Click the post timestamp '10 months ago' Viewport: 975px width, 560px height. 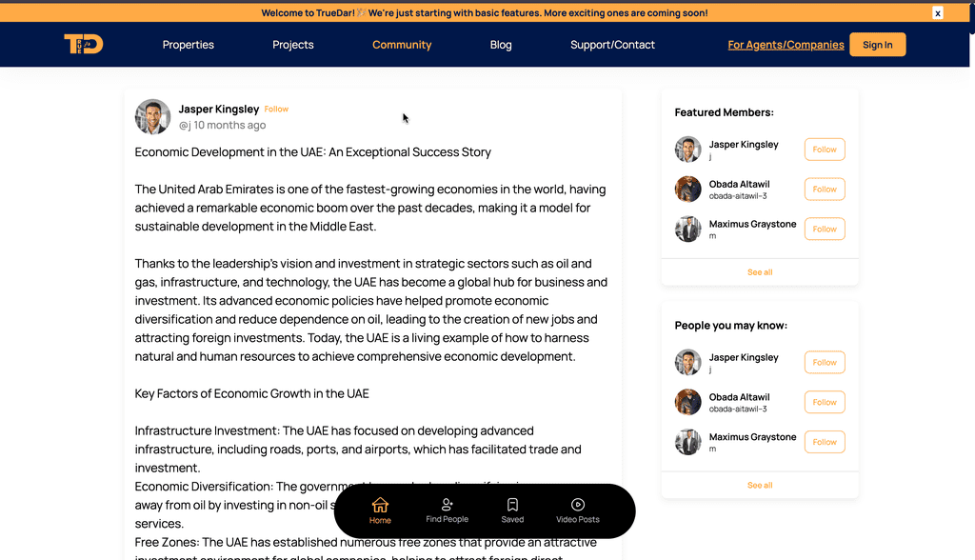[229, 125]
